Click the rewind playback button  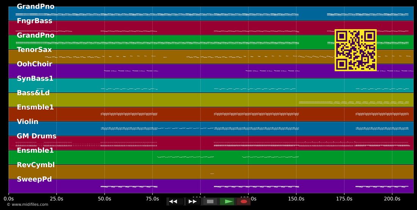point(176,202)
